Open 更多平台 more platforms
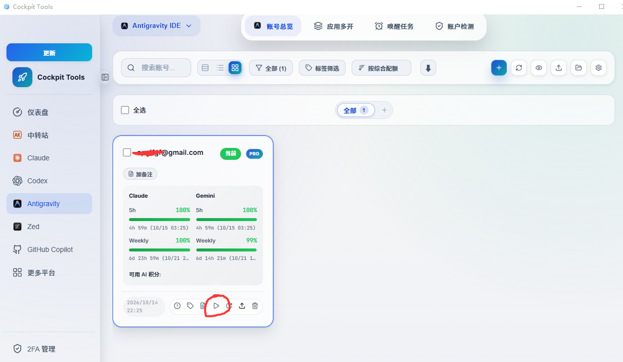This screenshot has height=362, width=623. click(49, 272)
